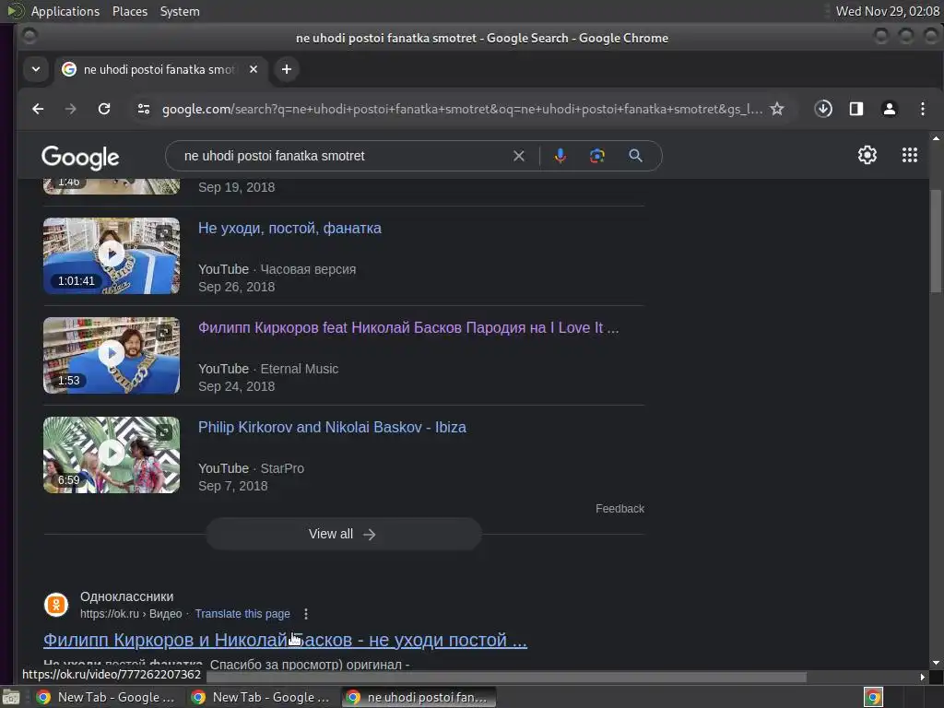Open a new tab with the plus button
This screenshot has height=708, width=944.
287,69
